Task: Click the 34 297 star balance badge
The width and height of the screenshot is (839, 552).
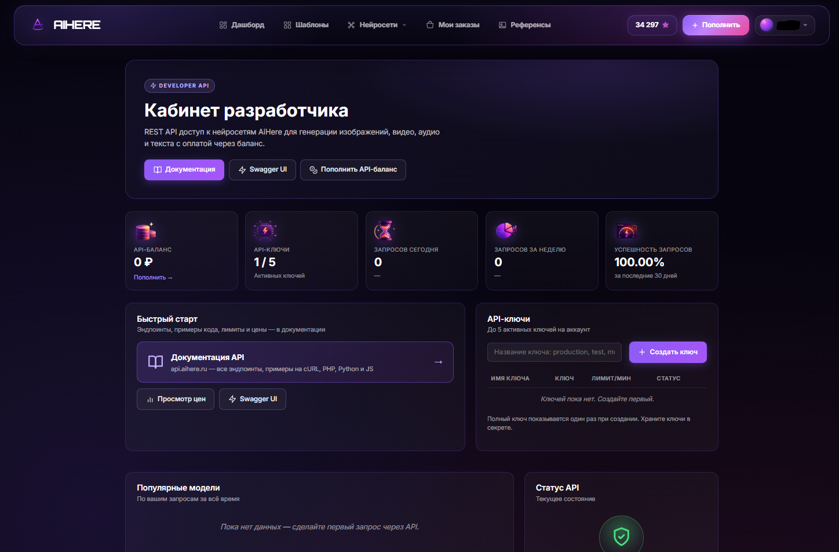Action: [652, 25]
